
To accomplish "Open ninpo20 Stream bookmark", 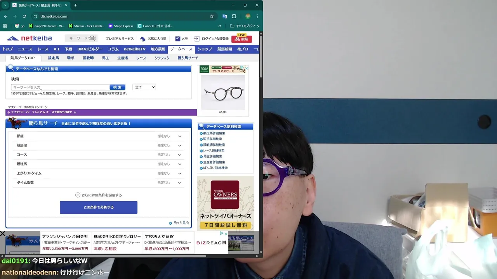I will [x=47, y=26].
